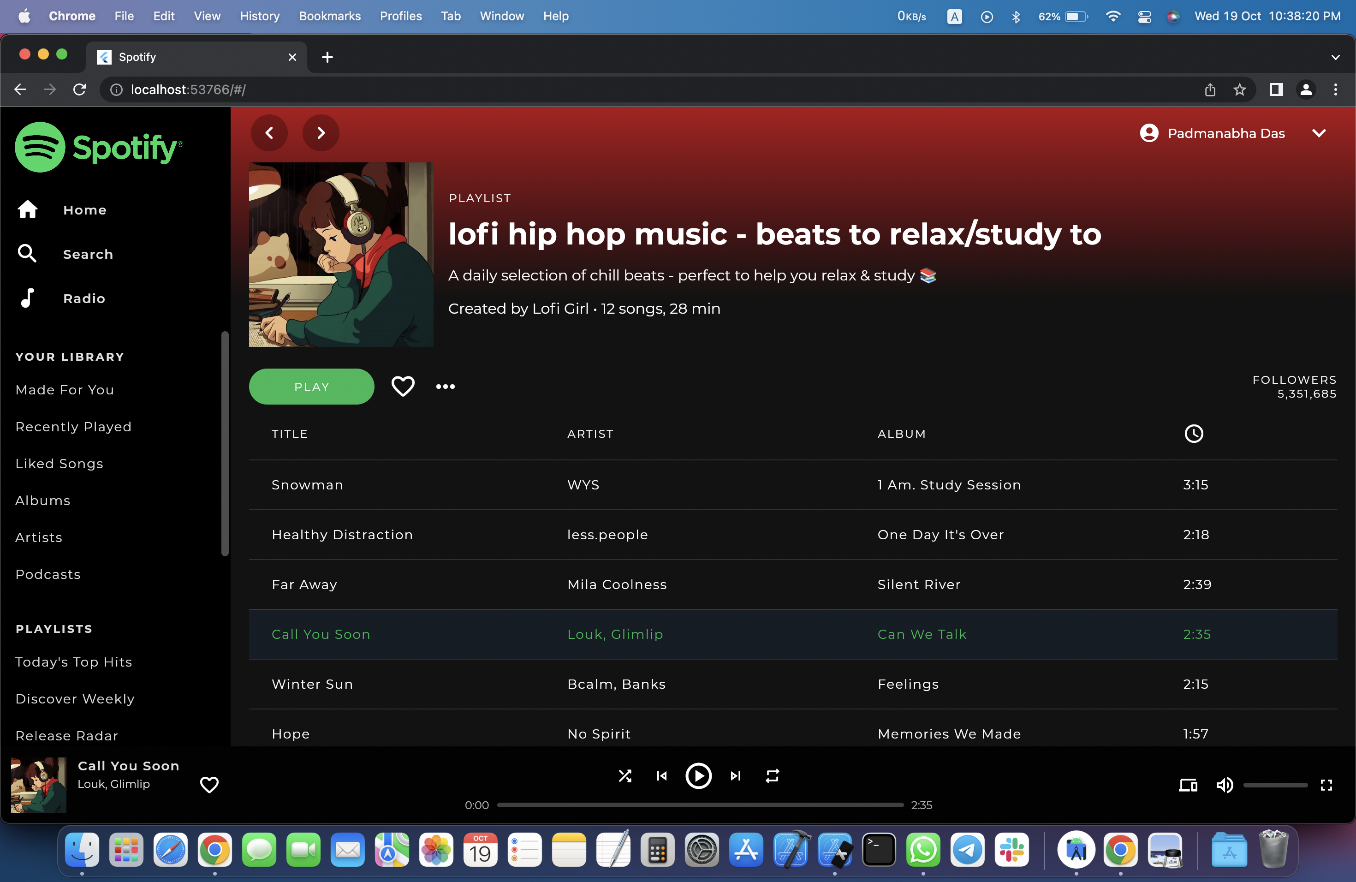Viewport: 1356px width, 882px height.
Task: Open Home from the sidebar
Action: click(84, 210)
